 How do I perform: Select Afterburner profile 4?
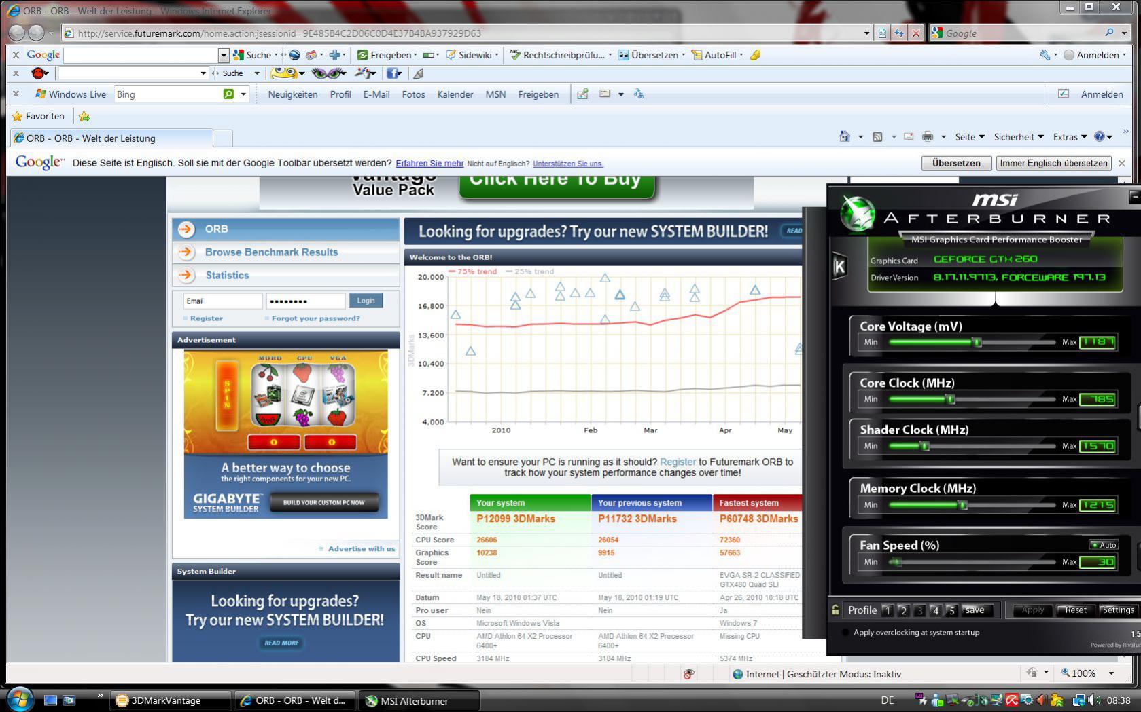pos(936,610)
